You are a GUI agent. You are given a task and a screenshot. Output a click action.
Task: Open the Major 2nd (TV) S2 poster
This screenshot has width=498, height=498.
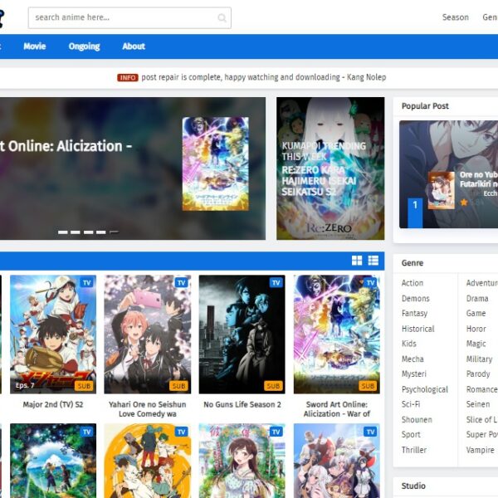tap(53, 334)
